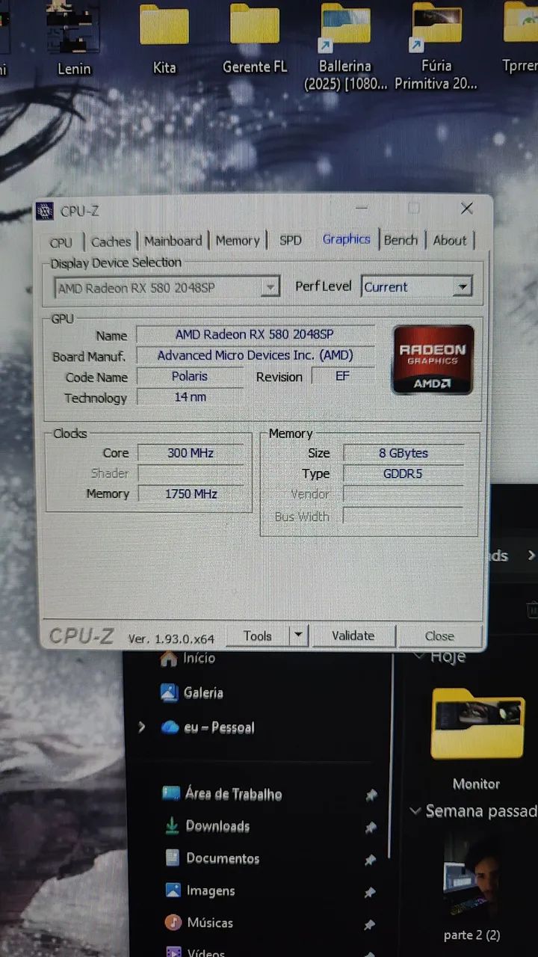Select the Monitor folder in Explorer

[477, 740]
